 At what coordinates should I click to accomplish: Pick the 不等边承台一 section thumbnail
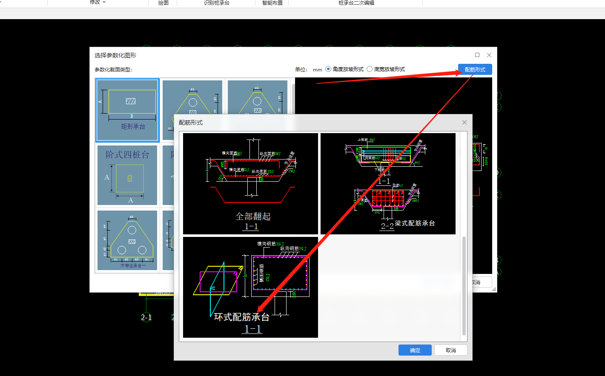pyautogui.click(x=127, y=240)
